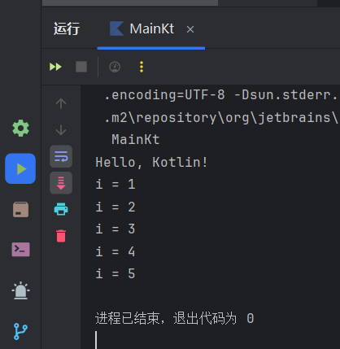340x349 pixels.
Task: Open the Services gear tool window
Action: pyautogui.click(x=20, y=128)
